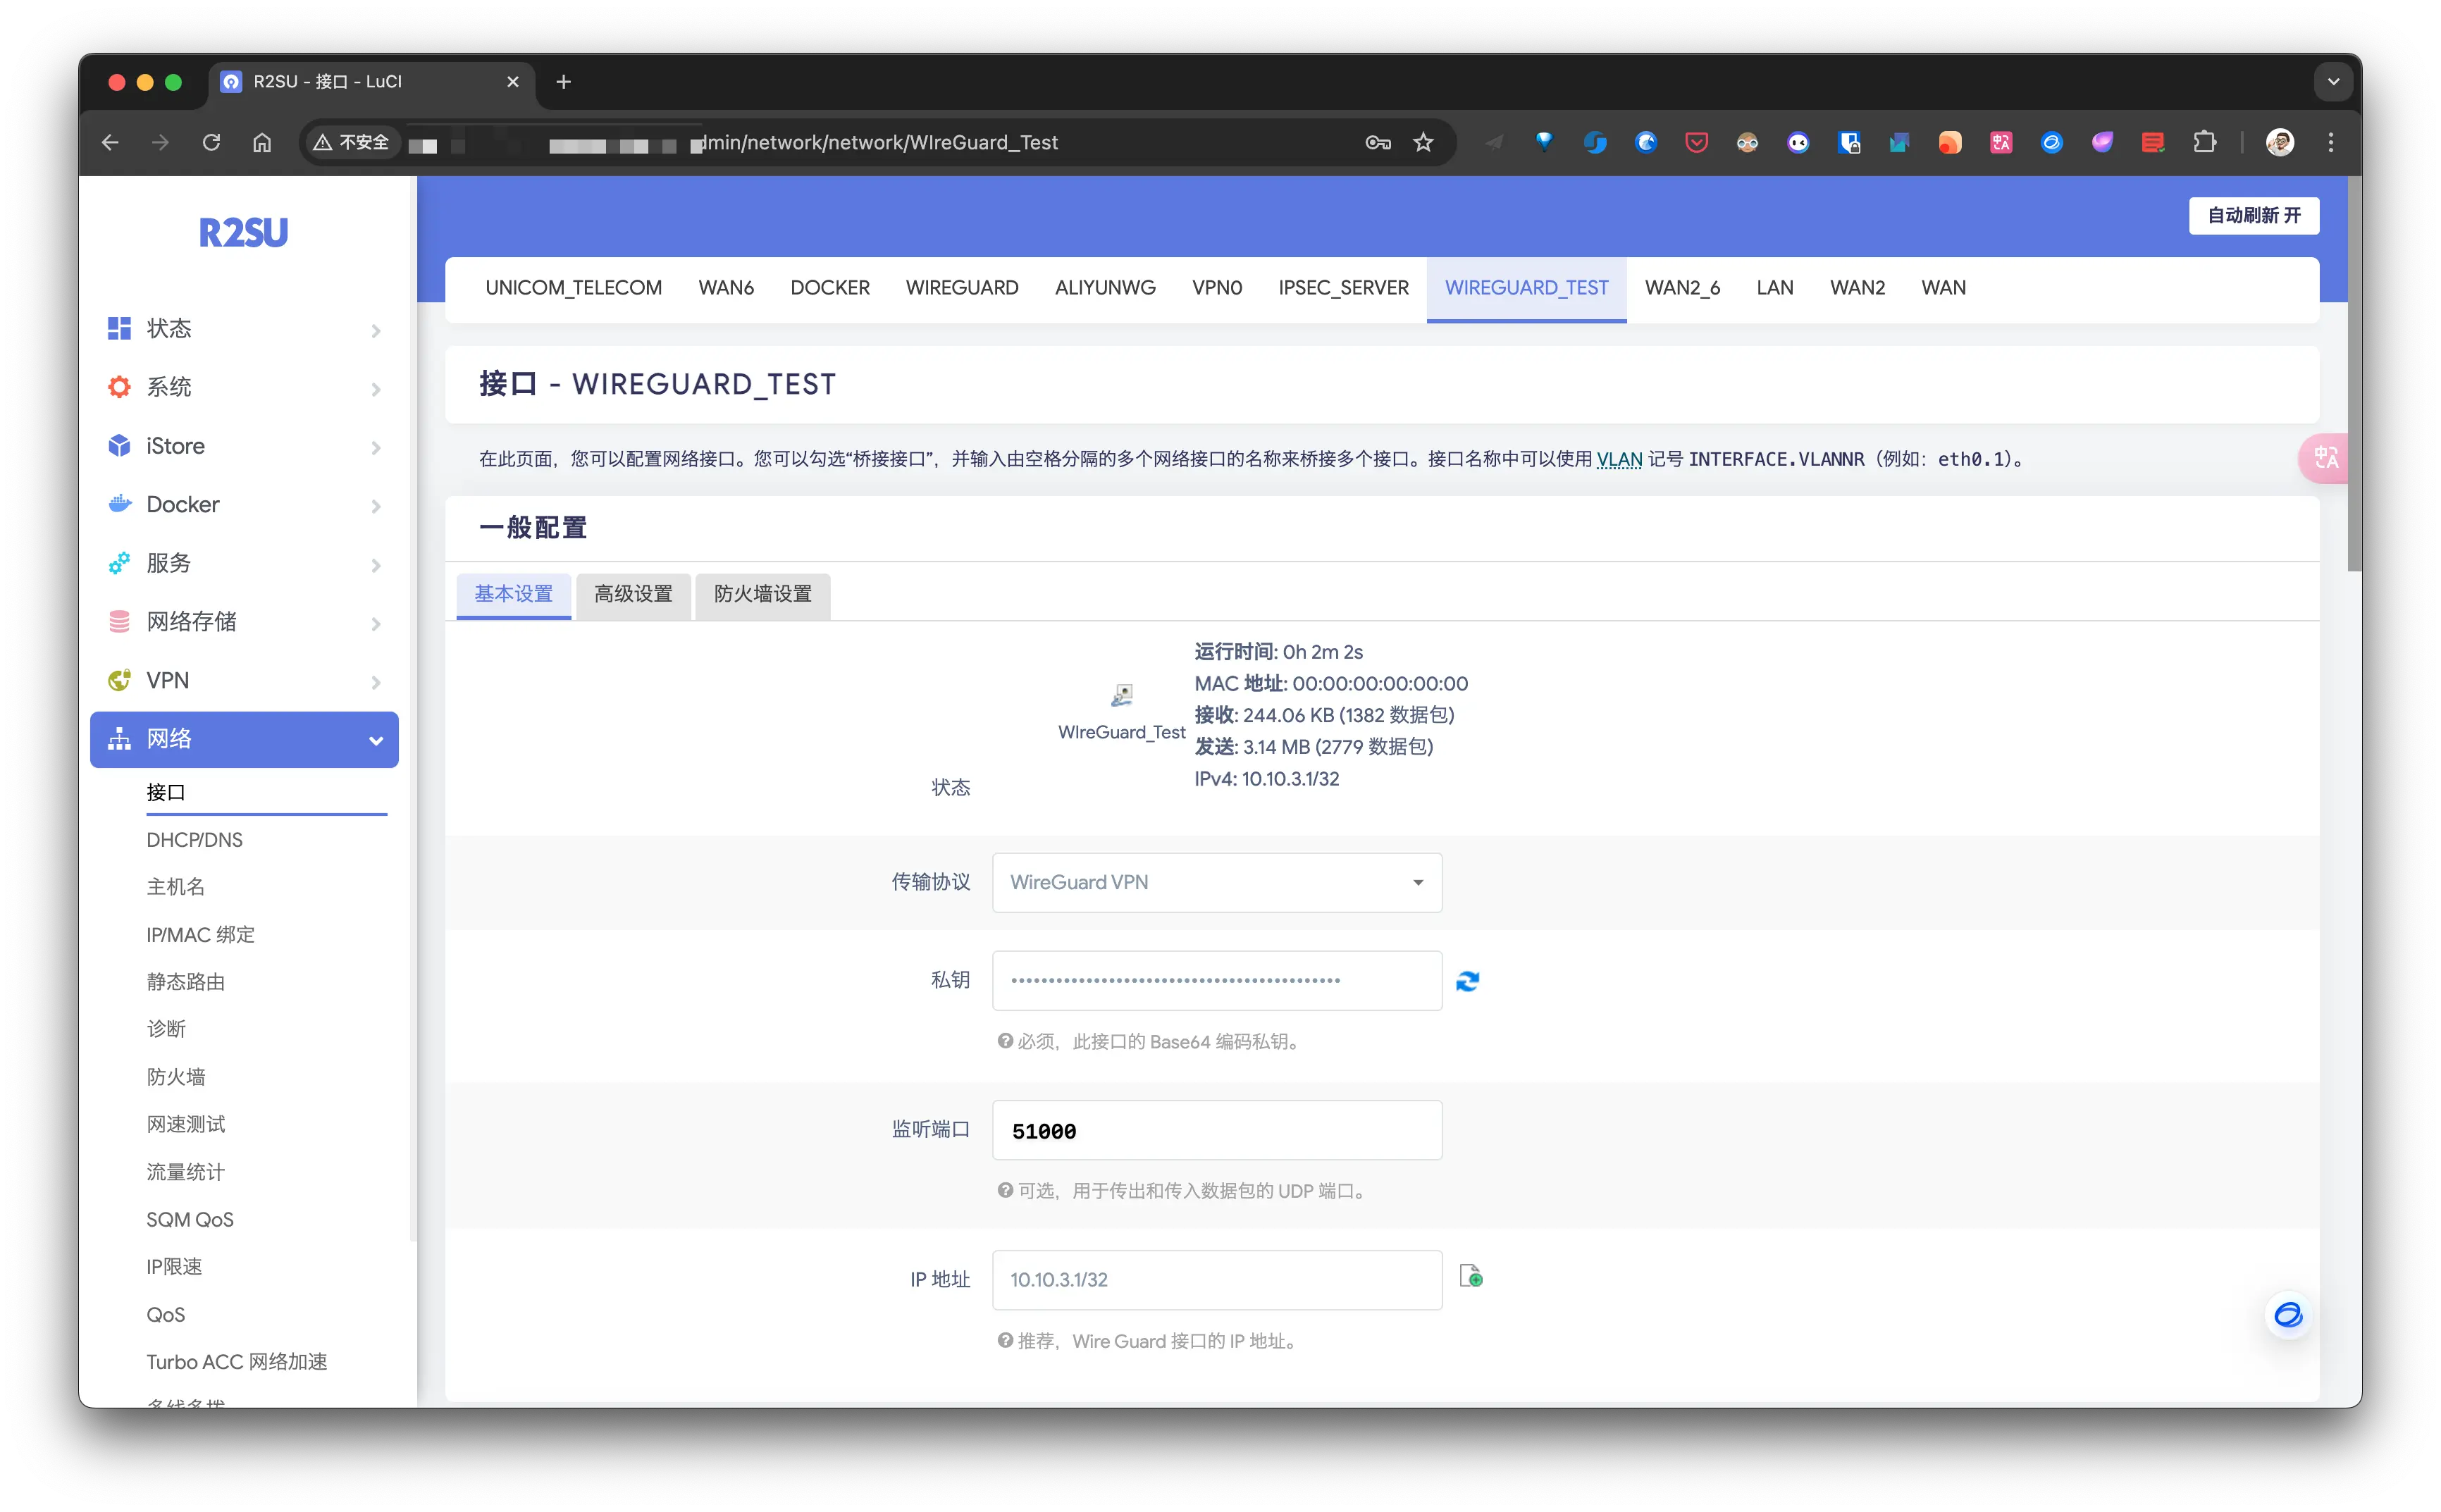Click the regenerate private key icon

pos(1467,981)
